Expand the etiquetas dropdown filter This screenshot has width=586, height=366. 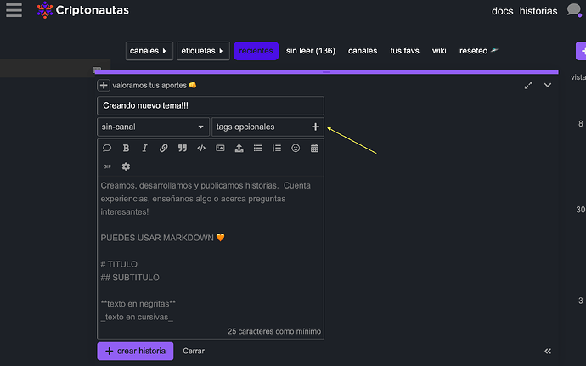pos(203,51)
